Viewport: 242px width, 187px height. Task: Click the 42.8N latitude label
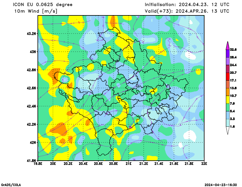(x=31, y=70)
